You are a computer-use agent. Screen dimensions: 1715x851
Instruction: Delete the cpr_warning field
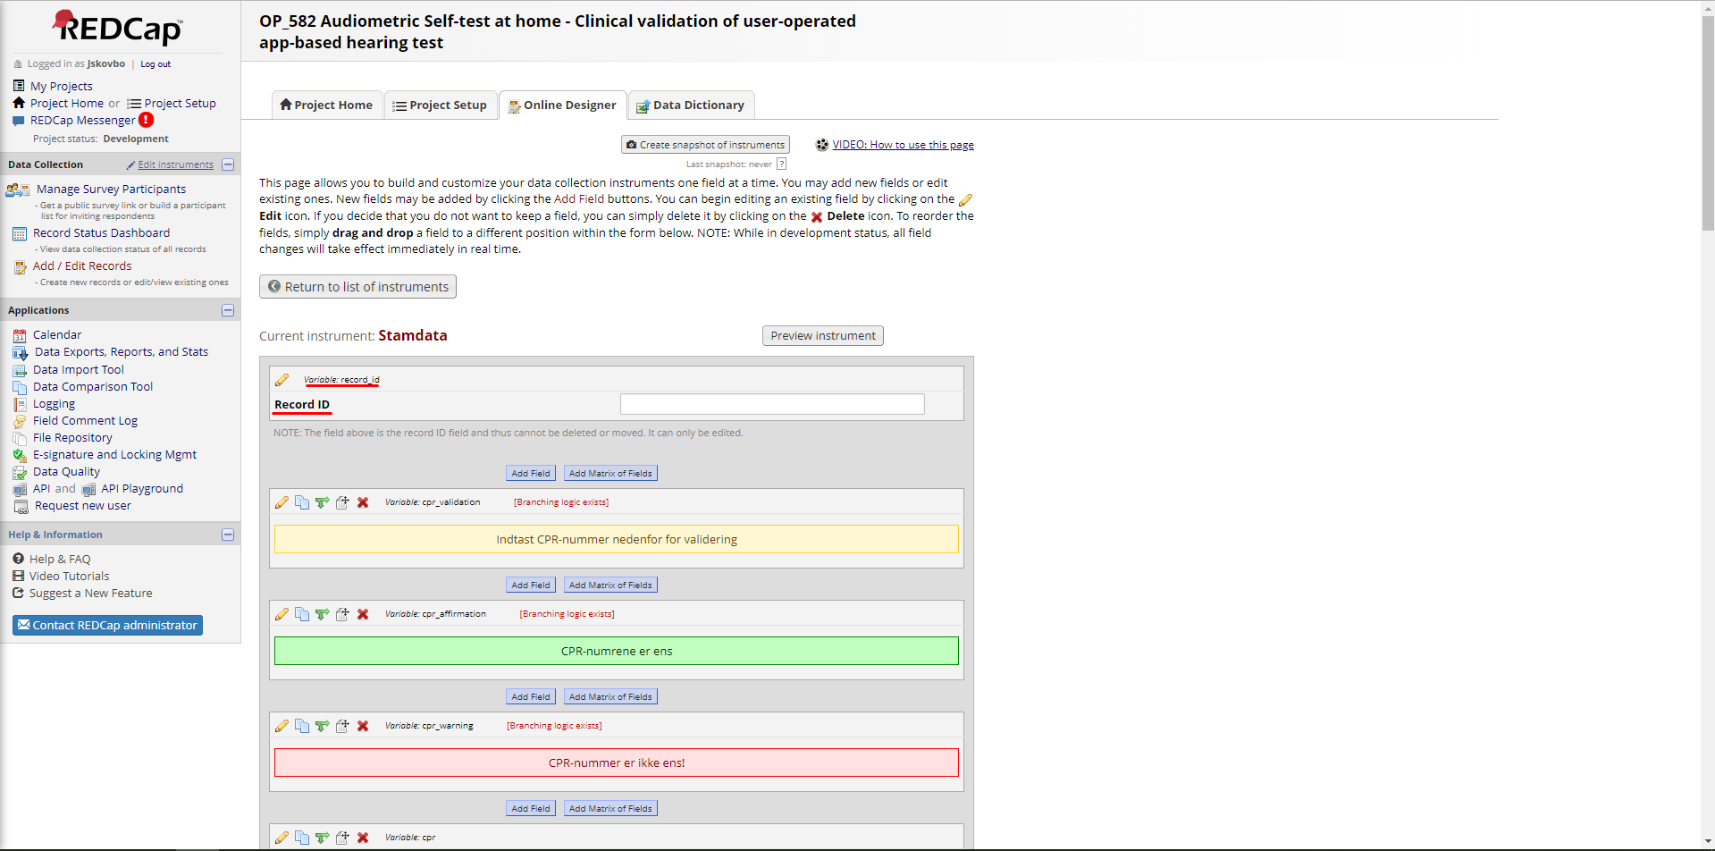tap(363, 726)
